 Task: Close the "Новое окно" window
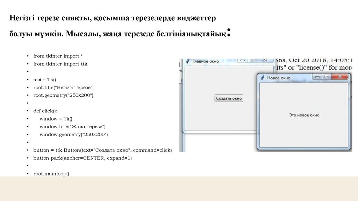pyautogui.click(x=340, y=77)
